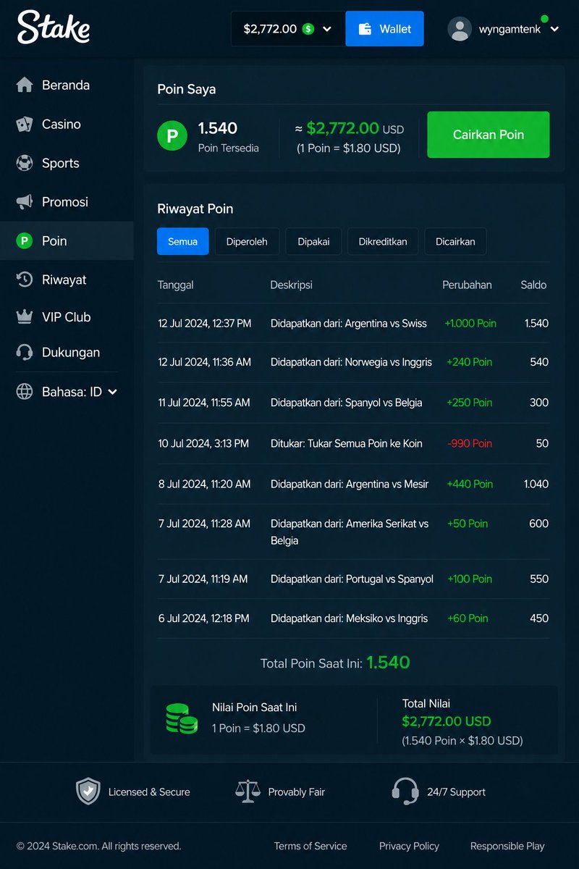Open the Responsible Play link
This screenshot has width=579, height=869.
[x=507, y=846]
